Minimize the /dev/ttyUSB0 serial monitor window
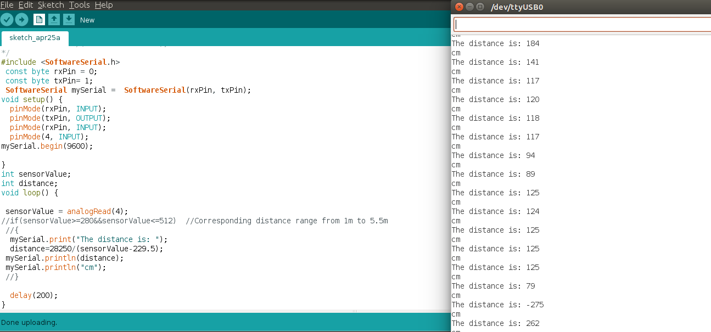Viewport: 711px width, 332px height. tap(469, 7)
